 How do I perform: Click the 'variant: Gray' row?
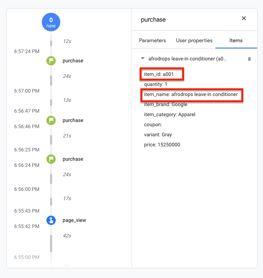(158, 135)
